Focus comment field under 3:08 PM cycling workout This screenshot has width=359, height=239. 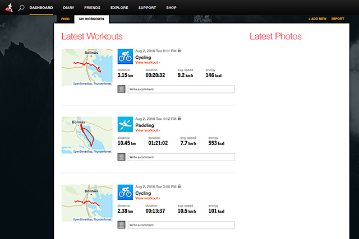[x=181, y=225]
